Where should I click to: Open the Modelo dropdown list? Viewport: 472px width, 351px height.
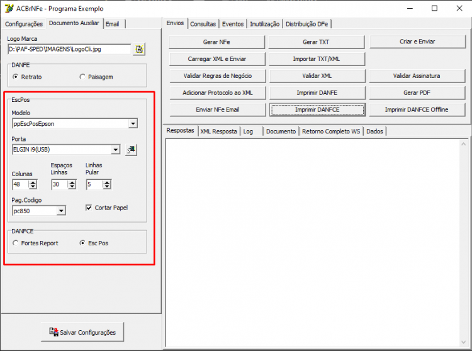click(x=133, y=124)
